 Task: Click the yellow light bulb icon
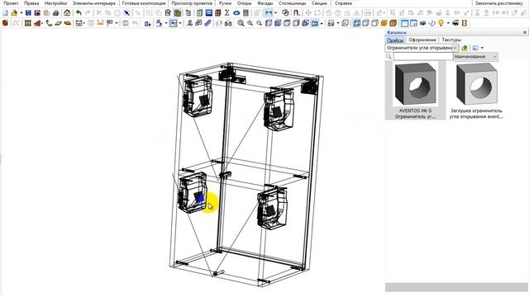(441, 23)
